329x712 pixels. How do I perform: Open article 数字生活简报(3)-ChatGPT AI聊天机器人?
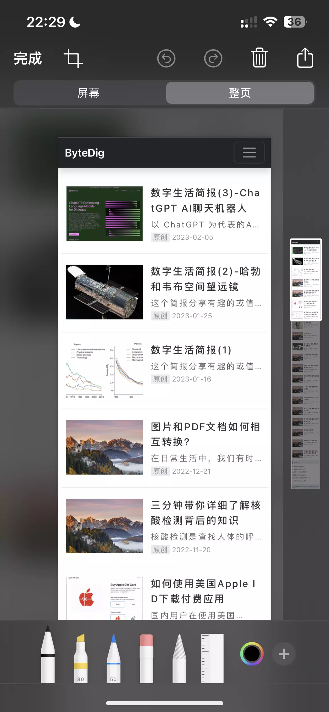click(205, 201)
